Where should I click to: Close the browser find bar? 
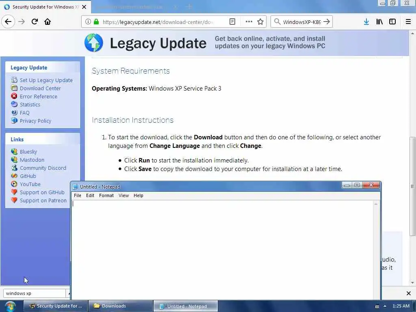(409, 293)
